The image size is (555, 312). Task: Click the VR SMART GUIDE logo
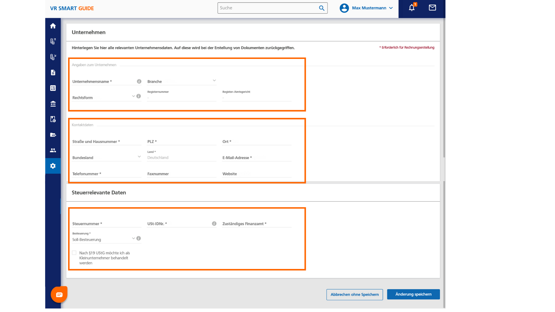(x=72, y=8)
